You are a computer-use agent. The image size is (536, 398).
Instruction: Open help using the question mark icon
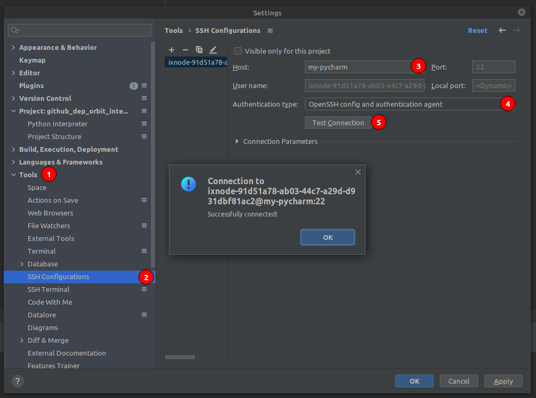coord(18,381)
